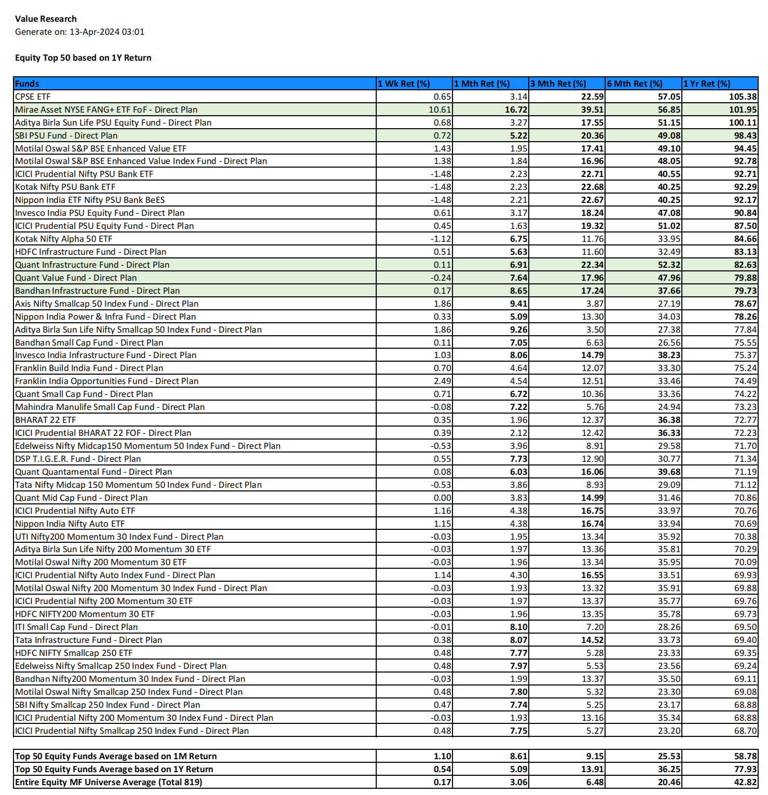Click the Generate on date line
768x795 pixels.
coord(79,32)
